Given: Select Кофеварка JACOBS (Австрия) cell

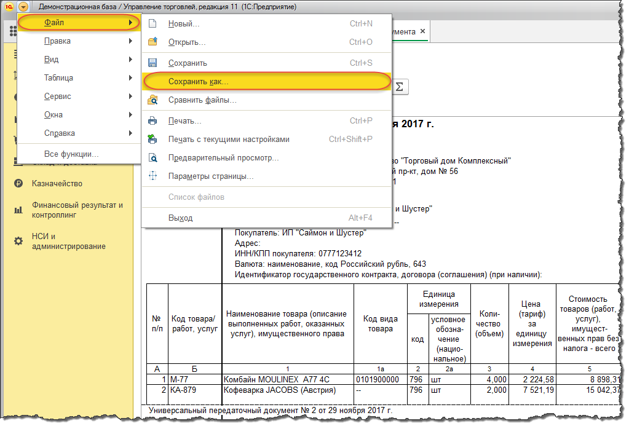Looking at the screenshot, I should pyautogui.click(x=288, y=390).
